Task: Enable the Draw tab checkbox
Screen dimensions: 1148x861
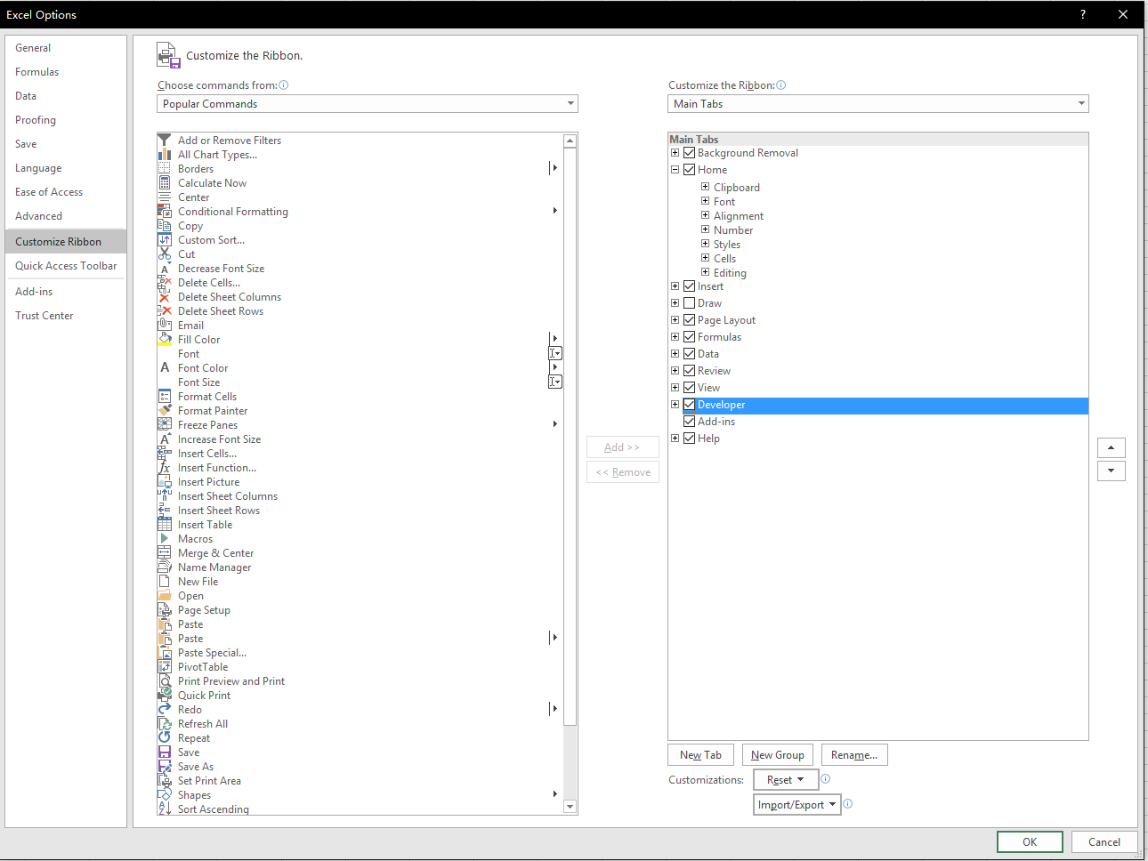Action: pos(689,303)
